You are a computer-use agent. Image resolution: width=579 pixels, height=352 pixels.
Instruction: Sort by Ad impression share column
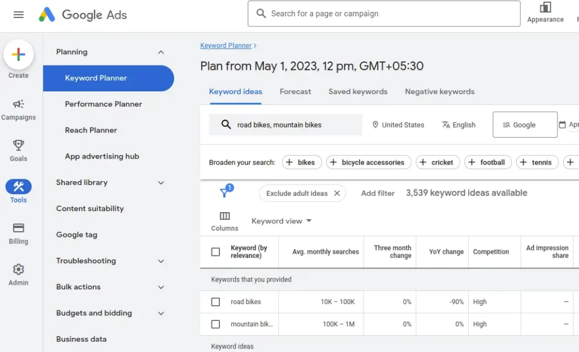coord(547,252)
